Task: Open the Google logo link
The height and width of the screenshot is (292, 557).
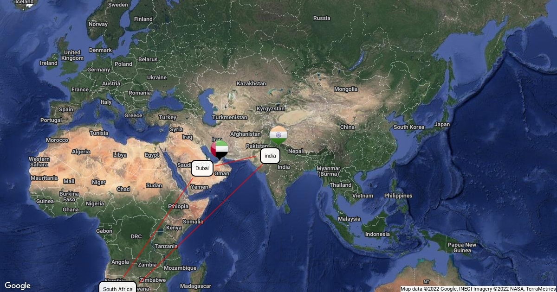Action: [17, 286]
